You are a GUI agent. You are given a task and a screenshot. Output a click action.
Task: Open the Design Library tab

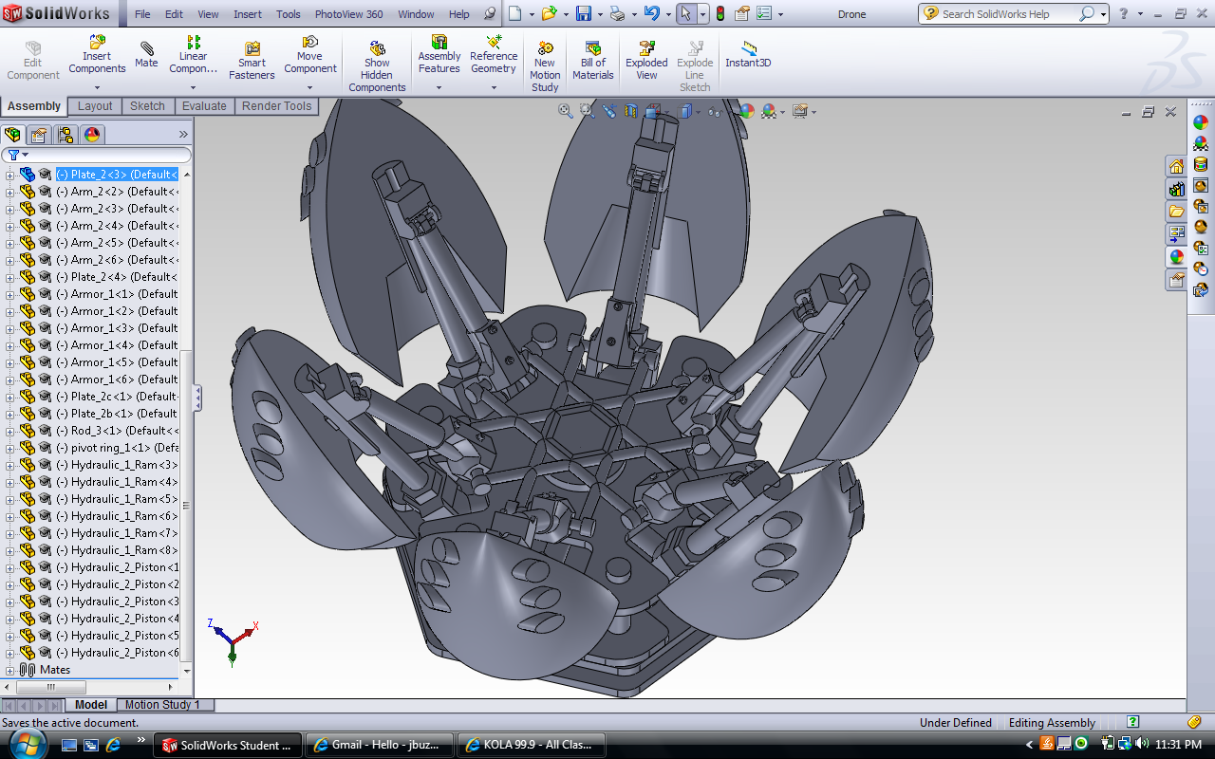click(x=1177, y=188)
